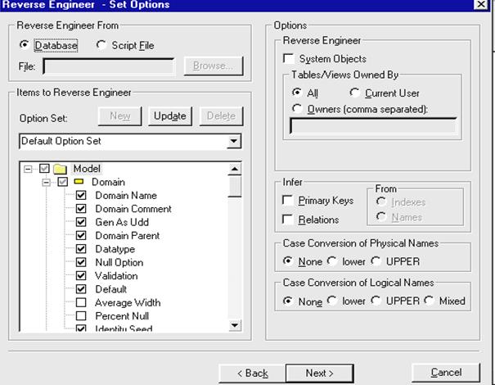Screen dimensions: 495x385
Task: Click the File path input field
Action: (x=108, y=66)
